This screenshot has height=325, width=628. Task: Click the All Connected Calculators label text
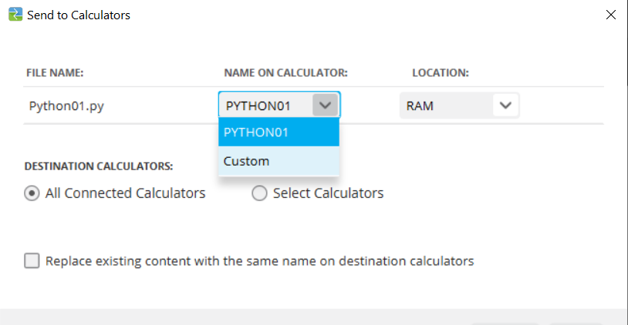pos(125,193)
